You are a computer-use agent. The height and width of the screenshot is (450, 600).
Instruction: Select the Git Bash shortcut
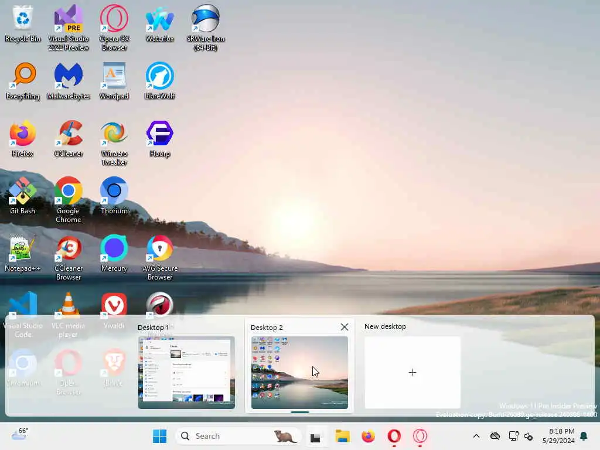[23, 196]
